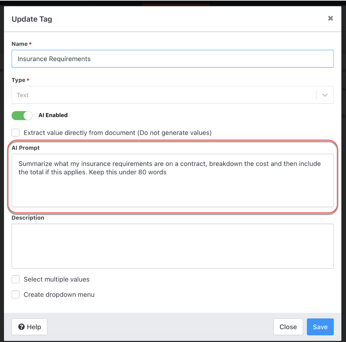Open help via the Help button
The height and width of the screenshot is (342, 346).
29,327
